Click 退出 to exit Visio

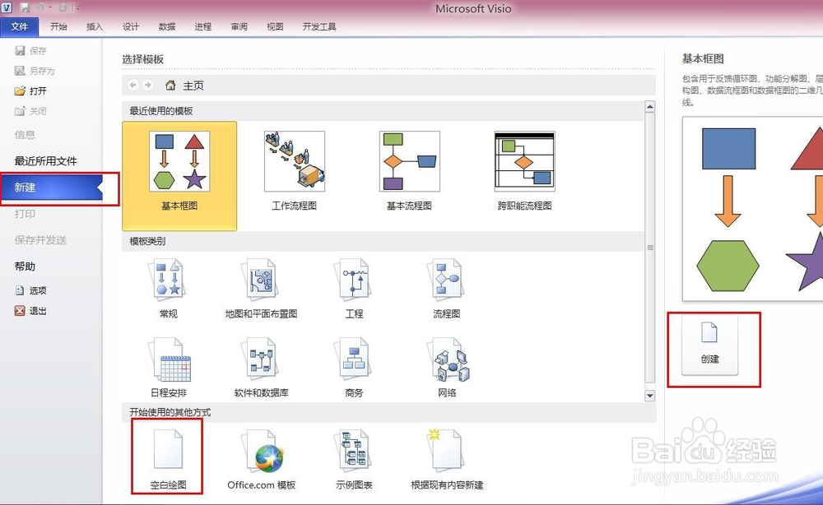tap(31, 311)
